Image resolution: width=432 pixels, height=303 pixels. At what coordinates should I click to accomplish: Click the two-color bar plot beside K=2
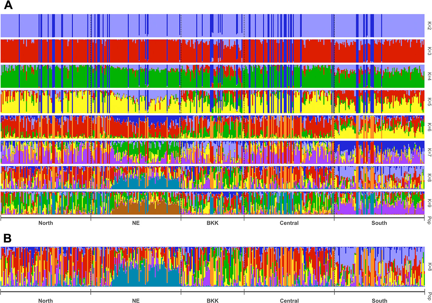point(212,26)
